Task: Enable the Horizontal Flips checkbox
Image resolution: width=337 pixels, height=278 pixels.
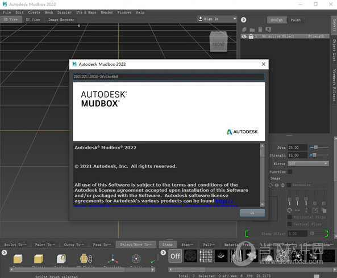Action: pos(289,217)
